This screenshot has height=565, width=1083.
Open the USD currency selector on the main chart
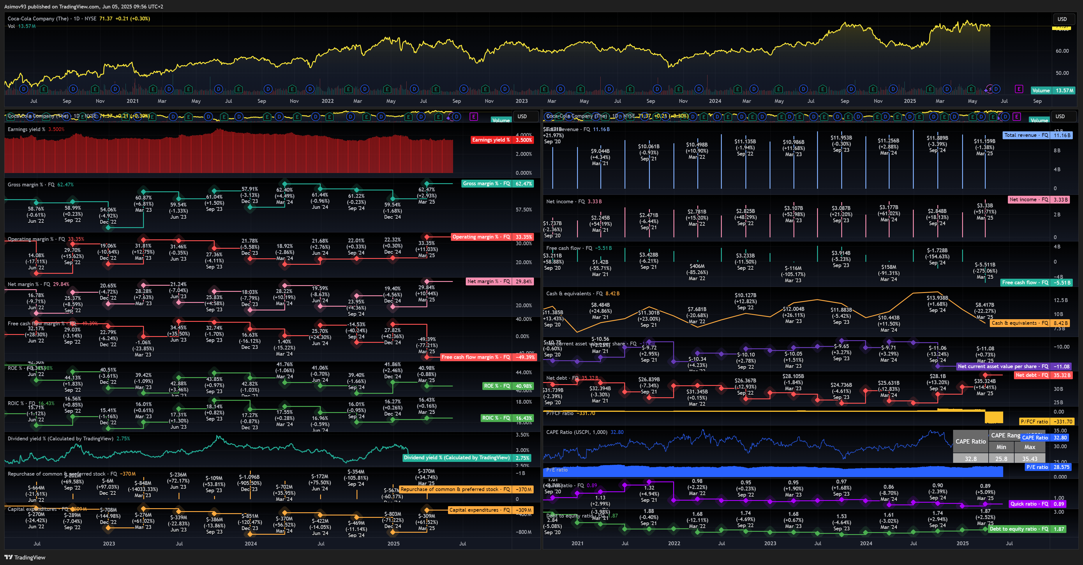1062,19
